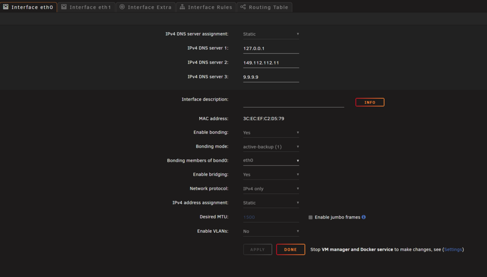Click the INFO button
Viewport: 487px width, 277px height.
pyautogui.click(x=370, y=102)
